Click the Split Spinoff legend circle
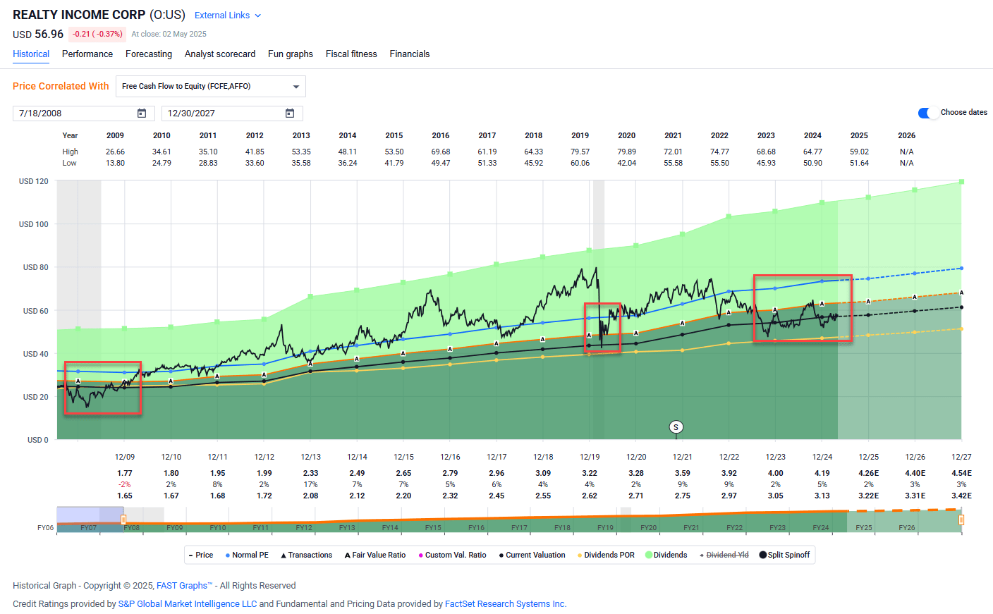 (x=762, y=555)
